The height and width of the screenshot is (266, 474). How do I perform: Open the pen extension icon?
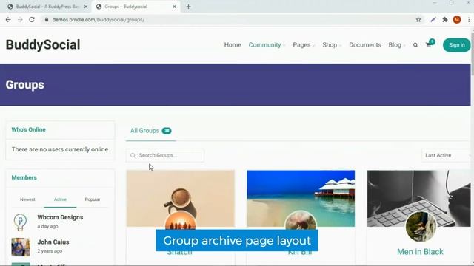pyautogui.click(x=433, y=20)
